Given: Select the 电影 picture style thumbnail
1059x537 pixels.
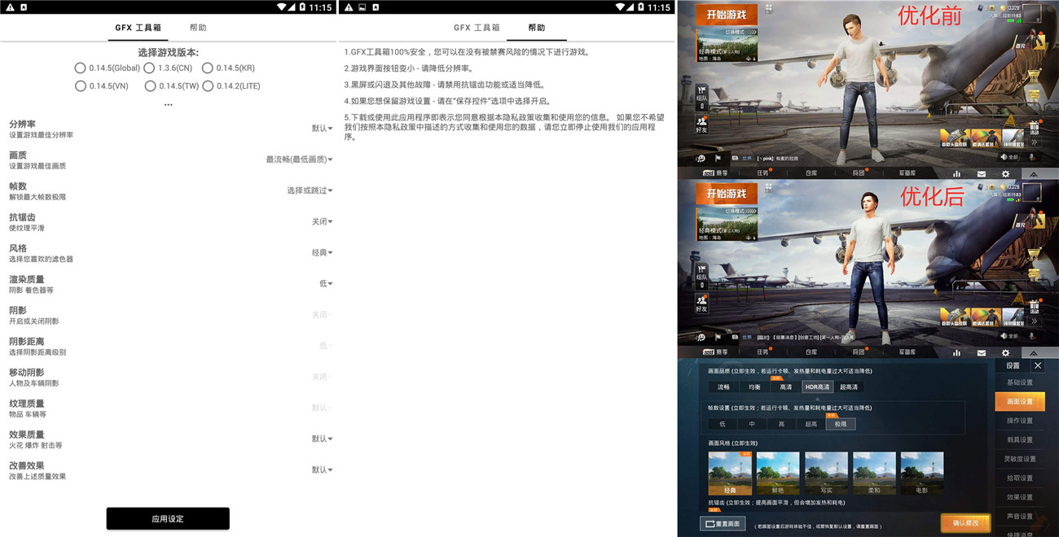Looking at the screenshot, I should [921, 472].
